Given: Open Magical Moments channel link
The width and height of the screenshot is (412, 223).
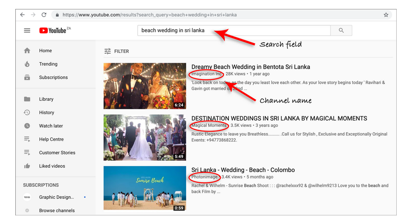Looking at the screenshot, I should (x=209, y=125).
